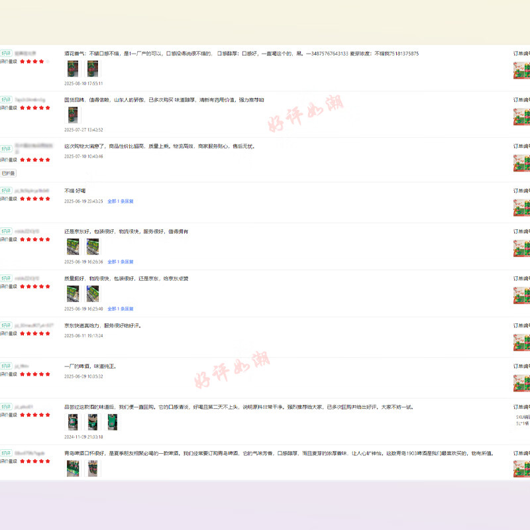Click the 2025-06-09 10:35:32 review timestamp
Viewport: 530px width, 530px height.
click(83, 376)
